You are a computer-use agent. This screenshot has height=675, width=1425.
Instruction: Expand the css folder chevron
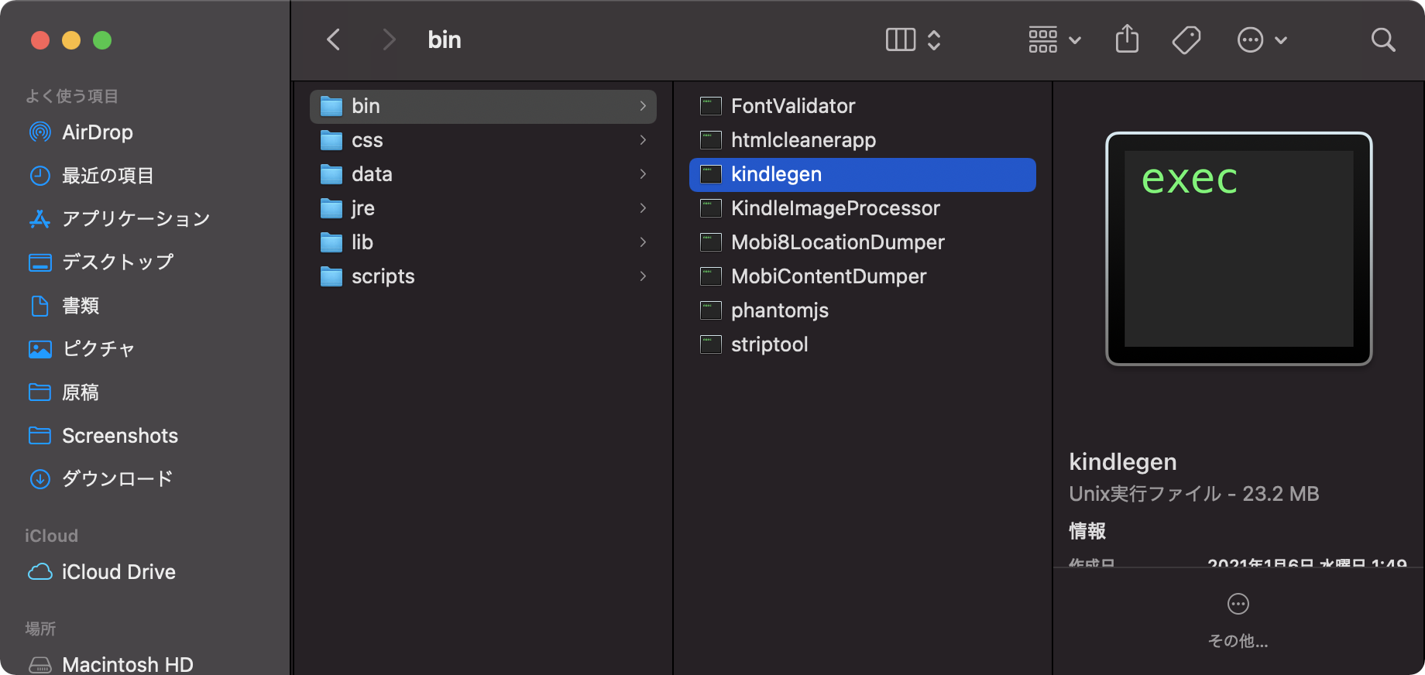point(643,140)
